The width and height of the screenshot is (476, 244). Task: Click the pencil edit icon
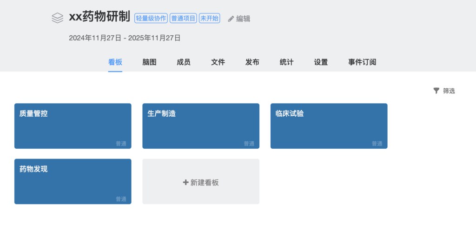[231, 19]
